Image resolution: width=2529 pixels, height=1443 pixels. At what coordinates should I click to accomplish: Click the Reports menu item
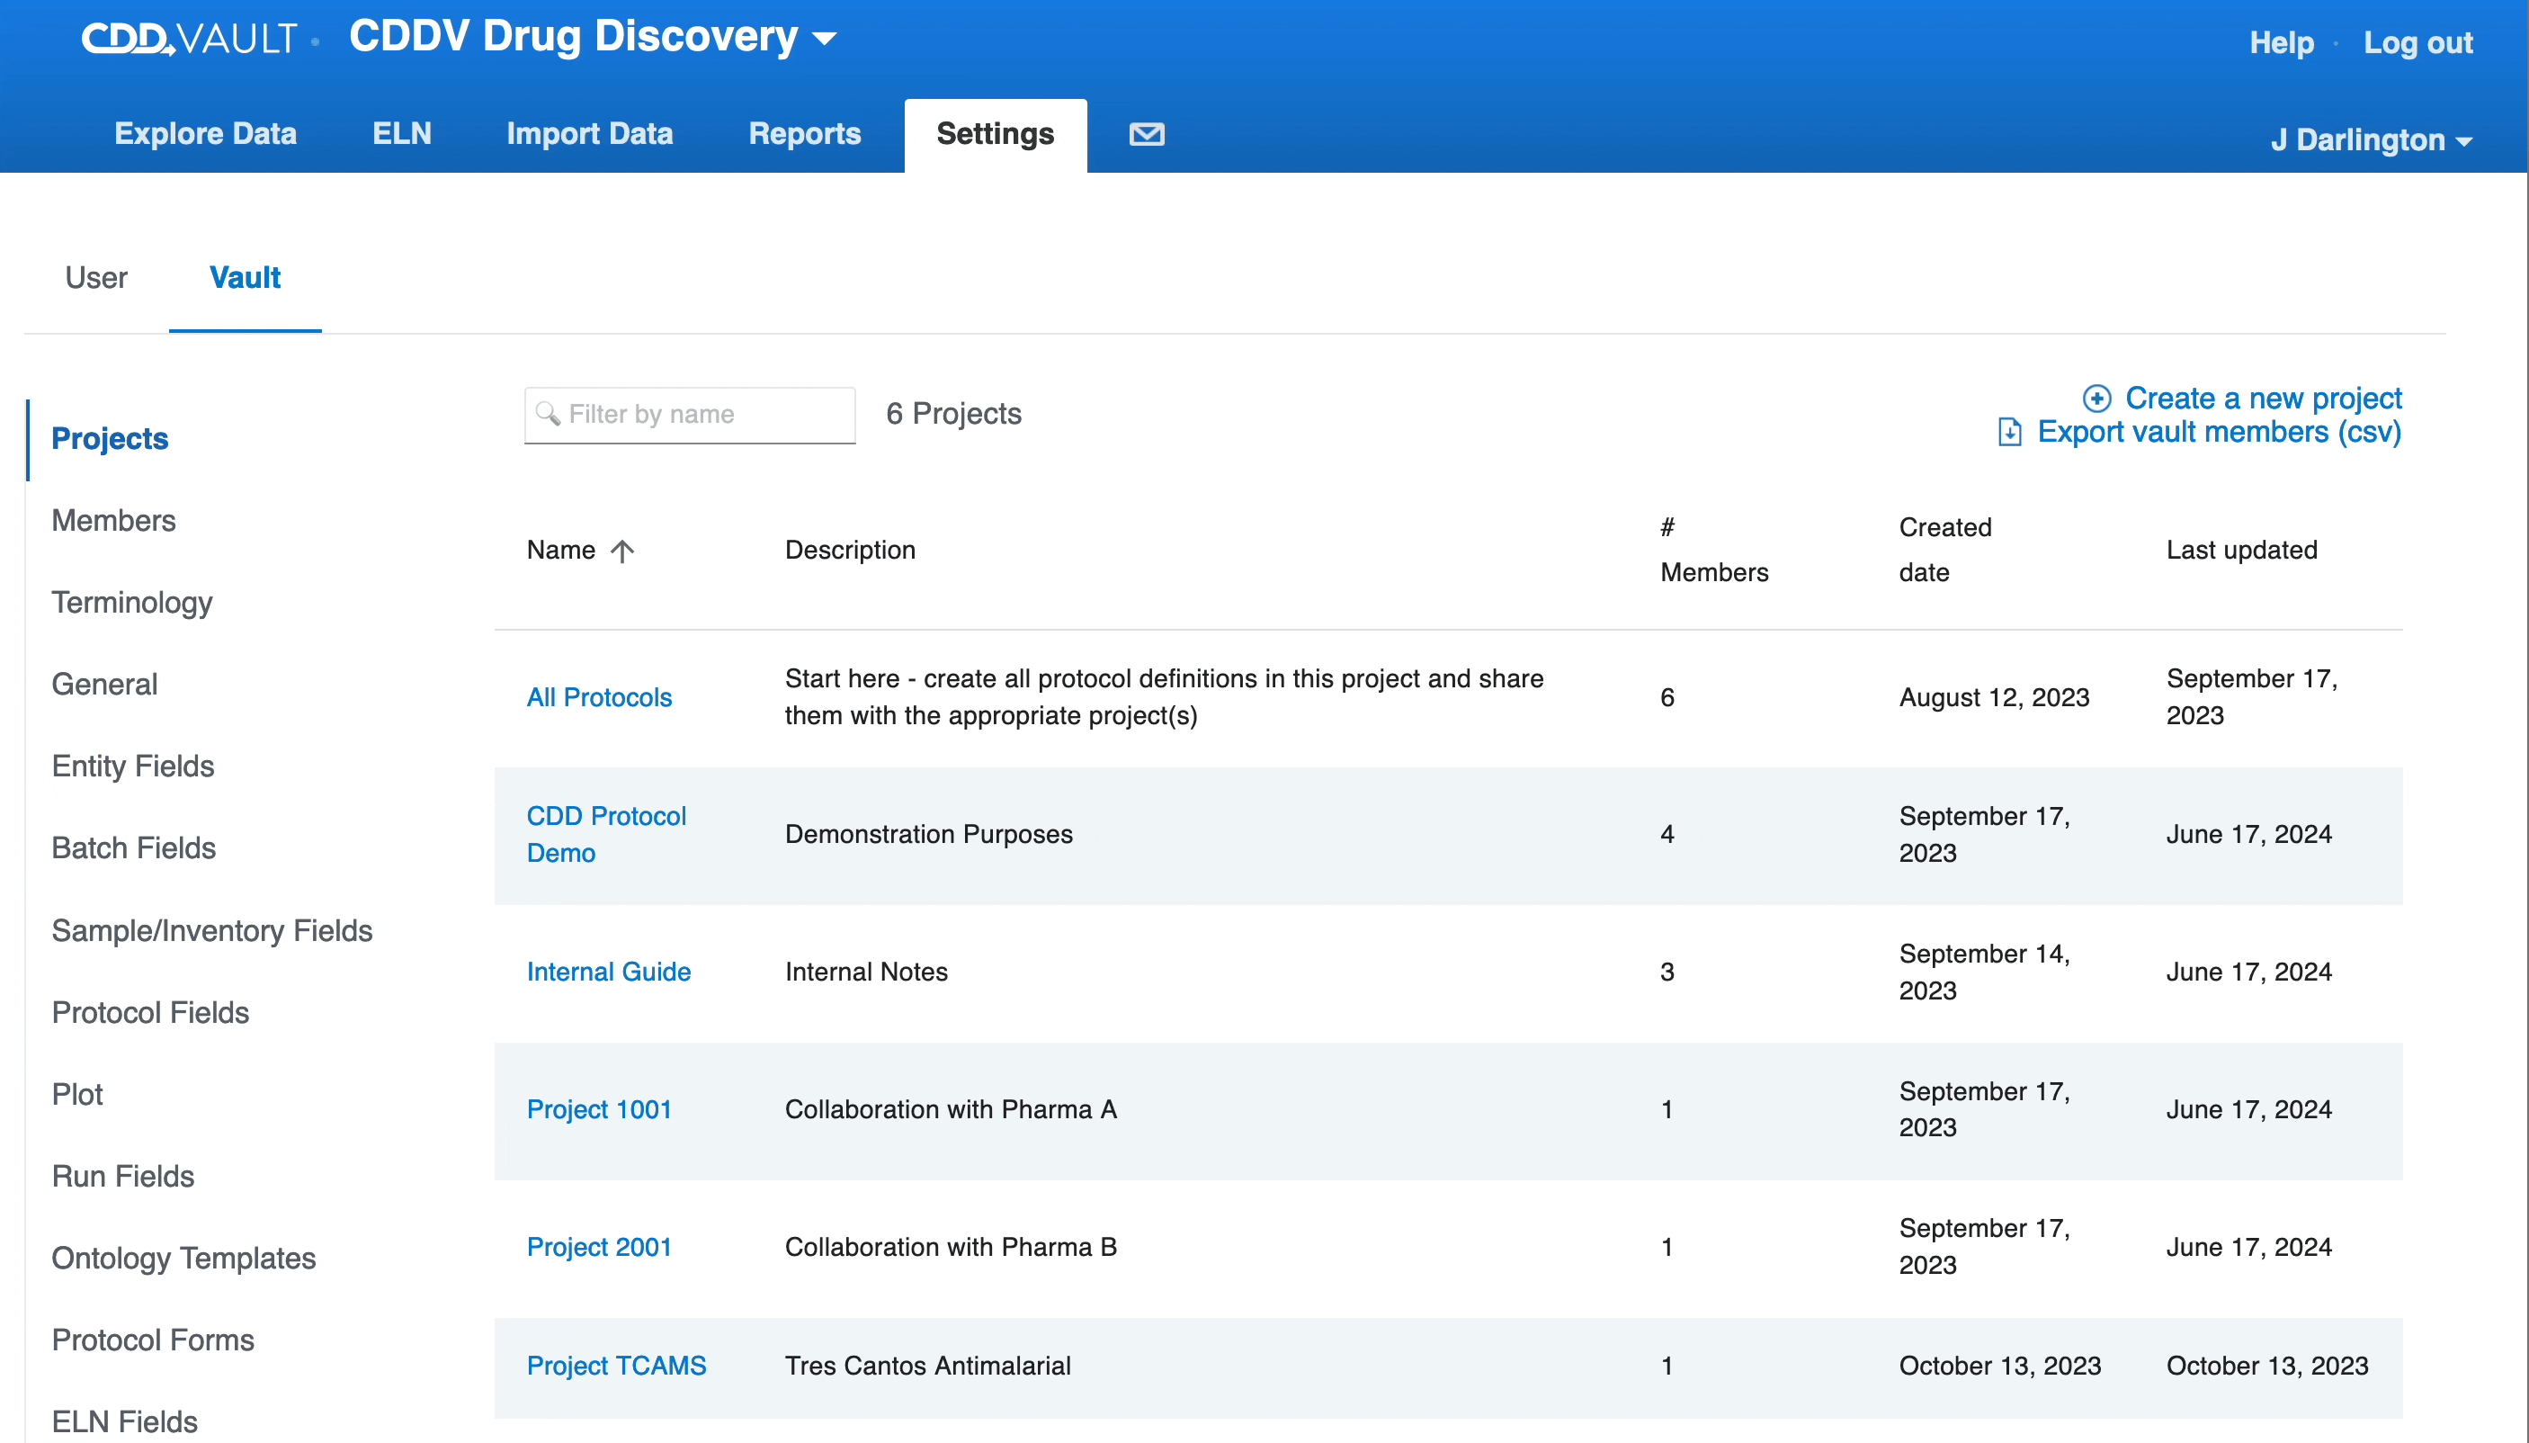[x=804, y=134]
